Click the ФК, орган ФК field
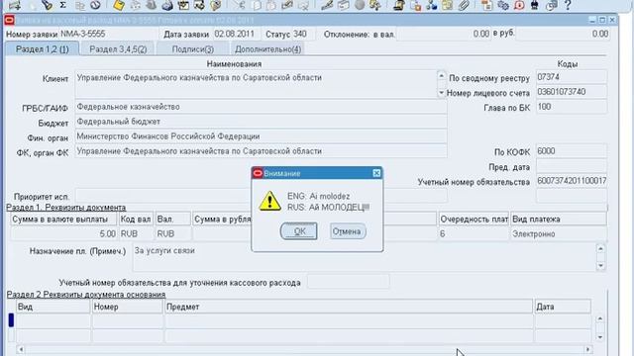This screenshot has height=356, width=634. click(x=261, y=151)
